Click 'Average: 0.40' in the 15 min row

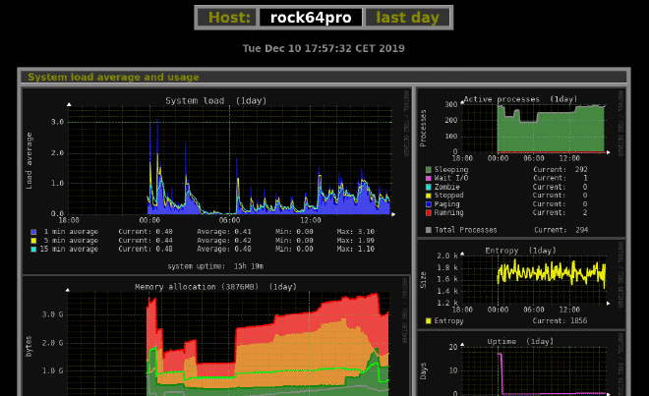click(x=224, y=250)
